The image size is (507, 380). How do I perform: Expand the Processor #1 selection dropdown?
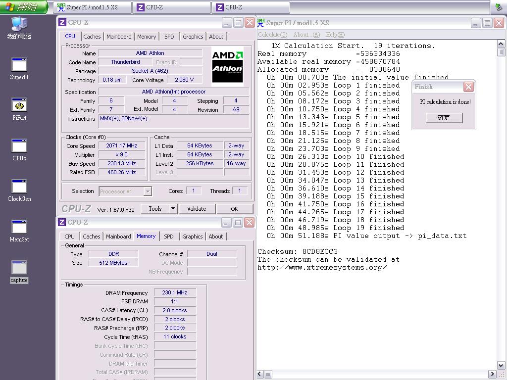tap(148, 191)
